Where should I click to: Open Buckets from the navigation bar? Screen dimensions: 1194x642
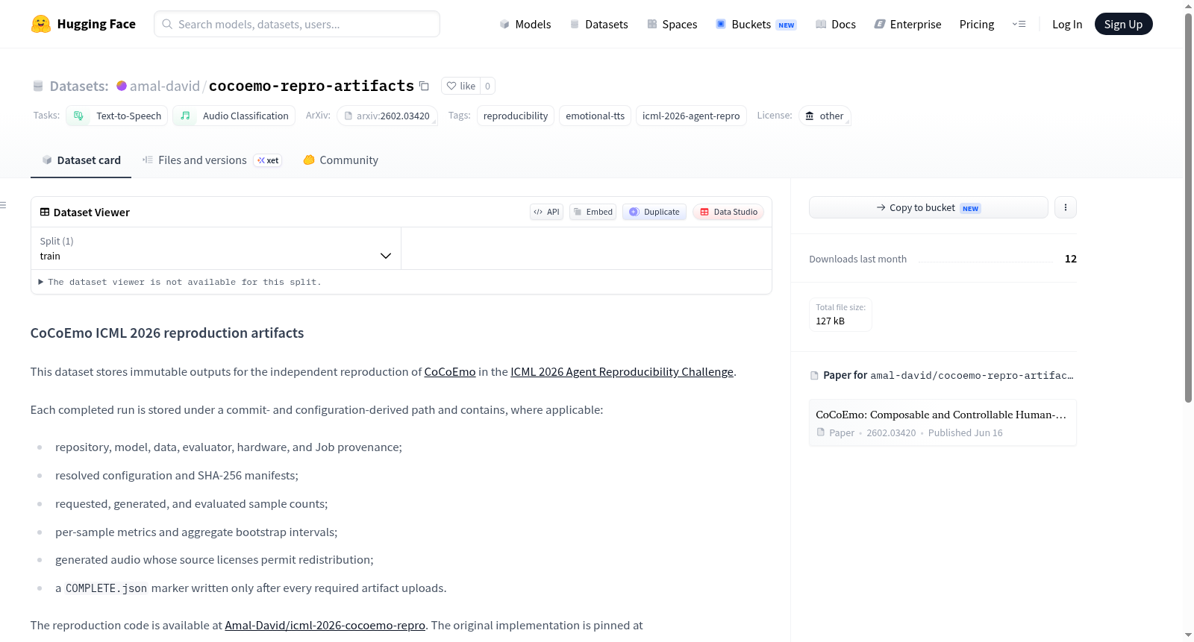(x=756, y=24)
